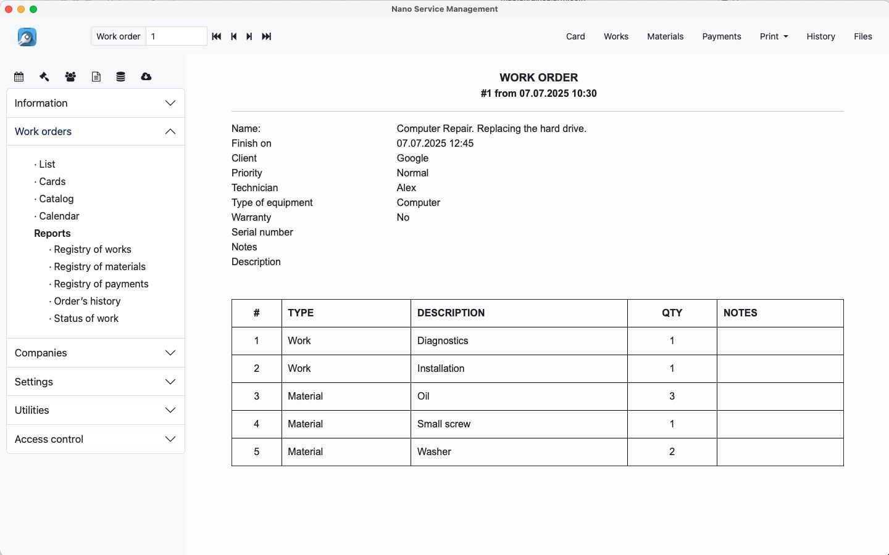889x555 pixels.
Task: Expand the Access control section
Action: [x=96, y=439]
